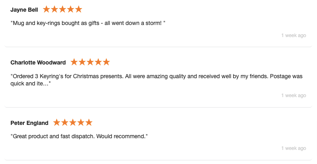Click the "Great product and fast dispatch" review text

click(79, 136)
